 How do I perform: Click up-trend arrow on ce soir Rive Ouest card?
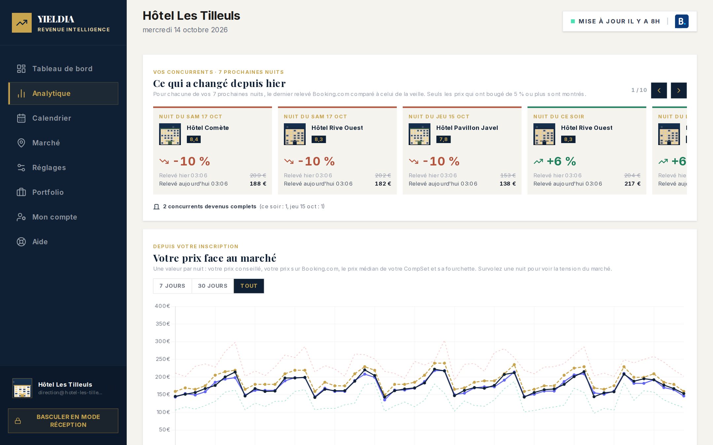click(538, 161)
